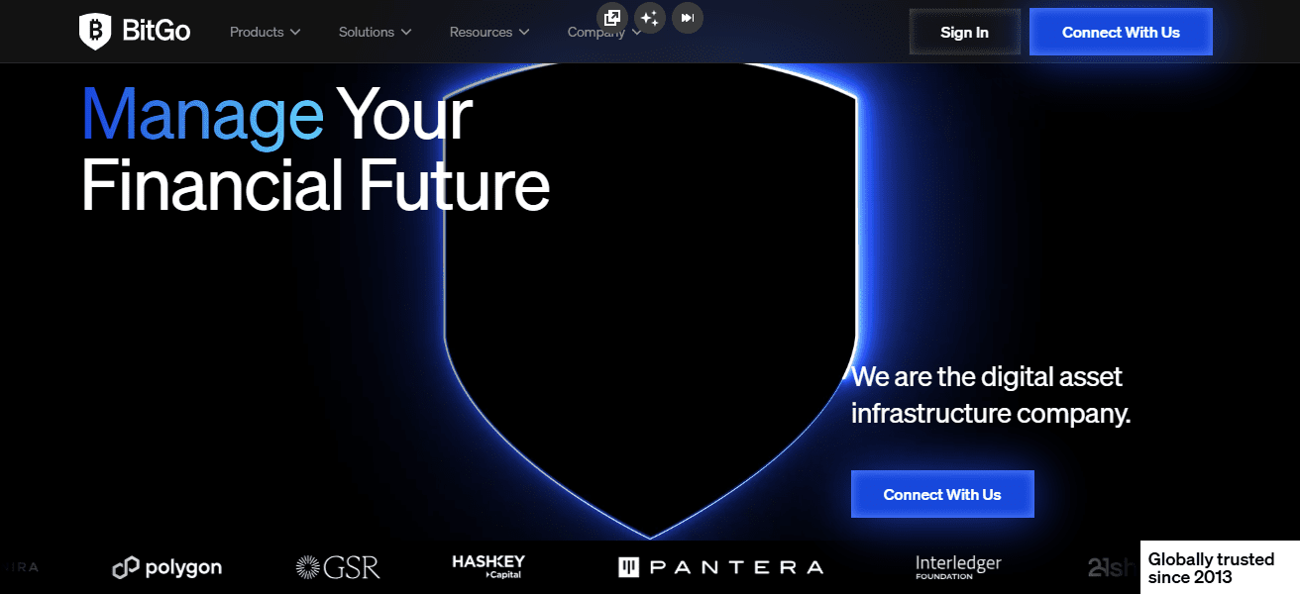Open the Company menu
The image size is (1300, 594).
click(604, 32)
